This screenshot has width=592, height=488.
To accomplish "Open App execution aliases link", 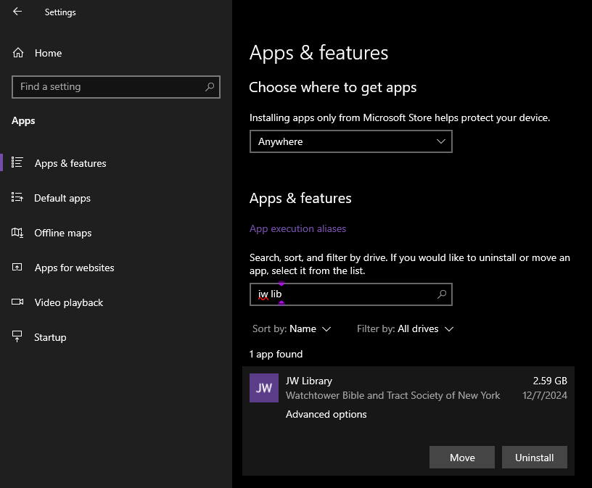I will 297,228.
